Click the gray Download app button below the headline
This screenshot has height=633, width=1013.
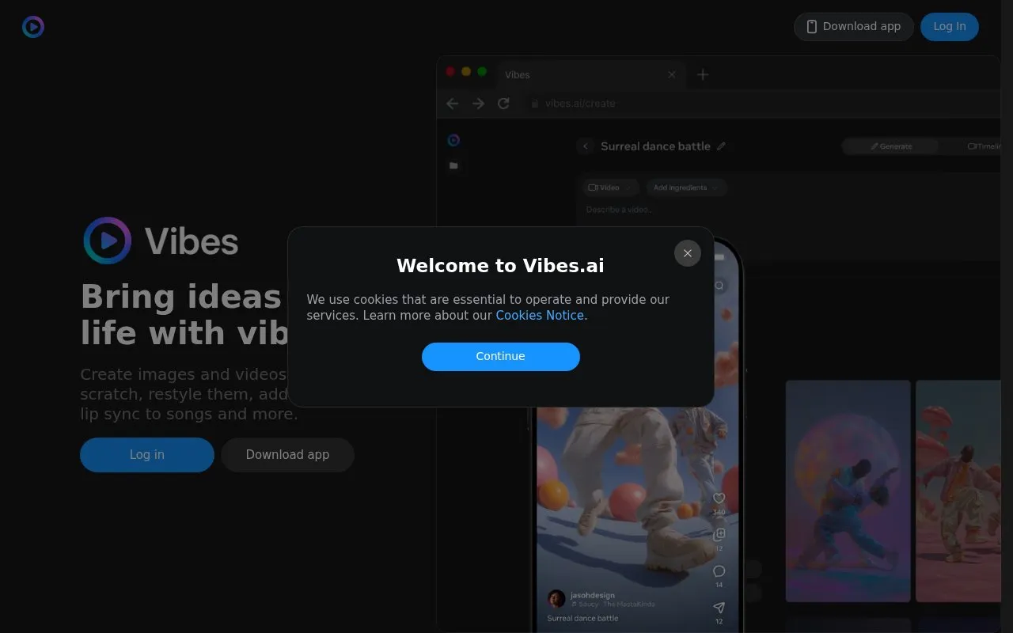pyautogui.click(x=287, y=455)
